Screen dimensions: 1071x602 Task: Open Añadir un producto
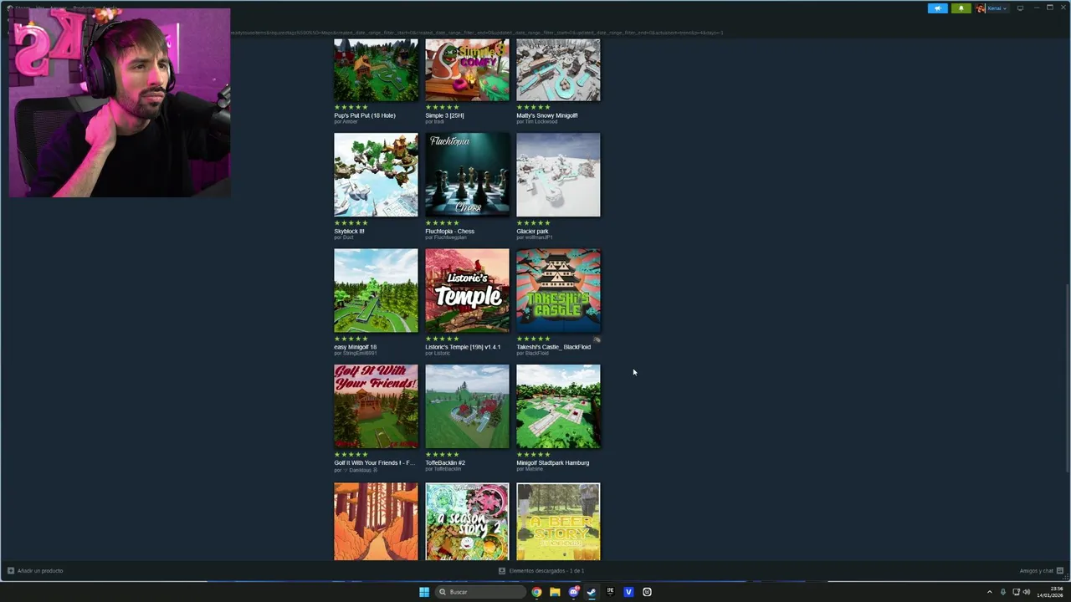point(40,571)
